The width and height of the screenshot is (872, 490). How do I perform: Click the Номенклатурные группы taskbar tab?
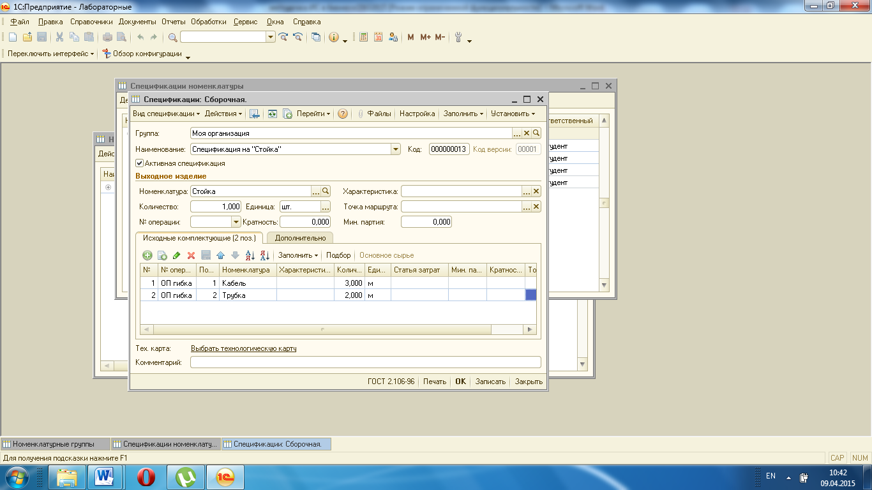pyautogui.click(x=56, y=444)
